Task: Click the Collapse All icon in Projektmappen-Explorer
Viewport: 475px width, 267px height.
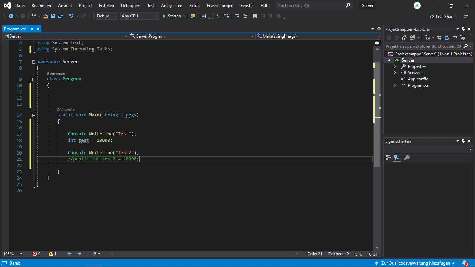Action: click(454, 38)
